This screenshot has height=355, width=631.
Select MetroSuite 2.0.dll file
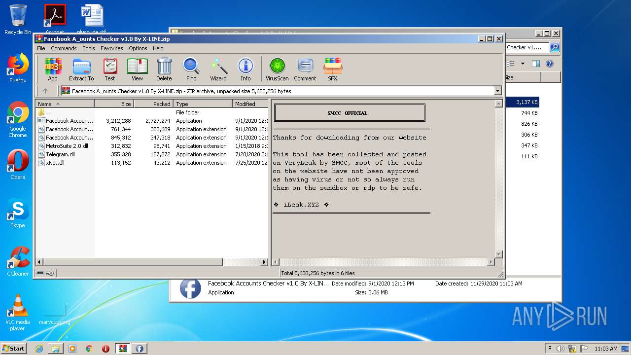tap(152, 146)
